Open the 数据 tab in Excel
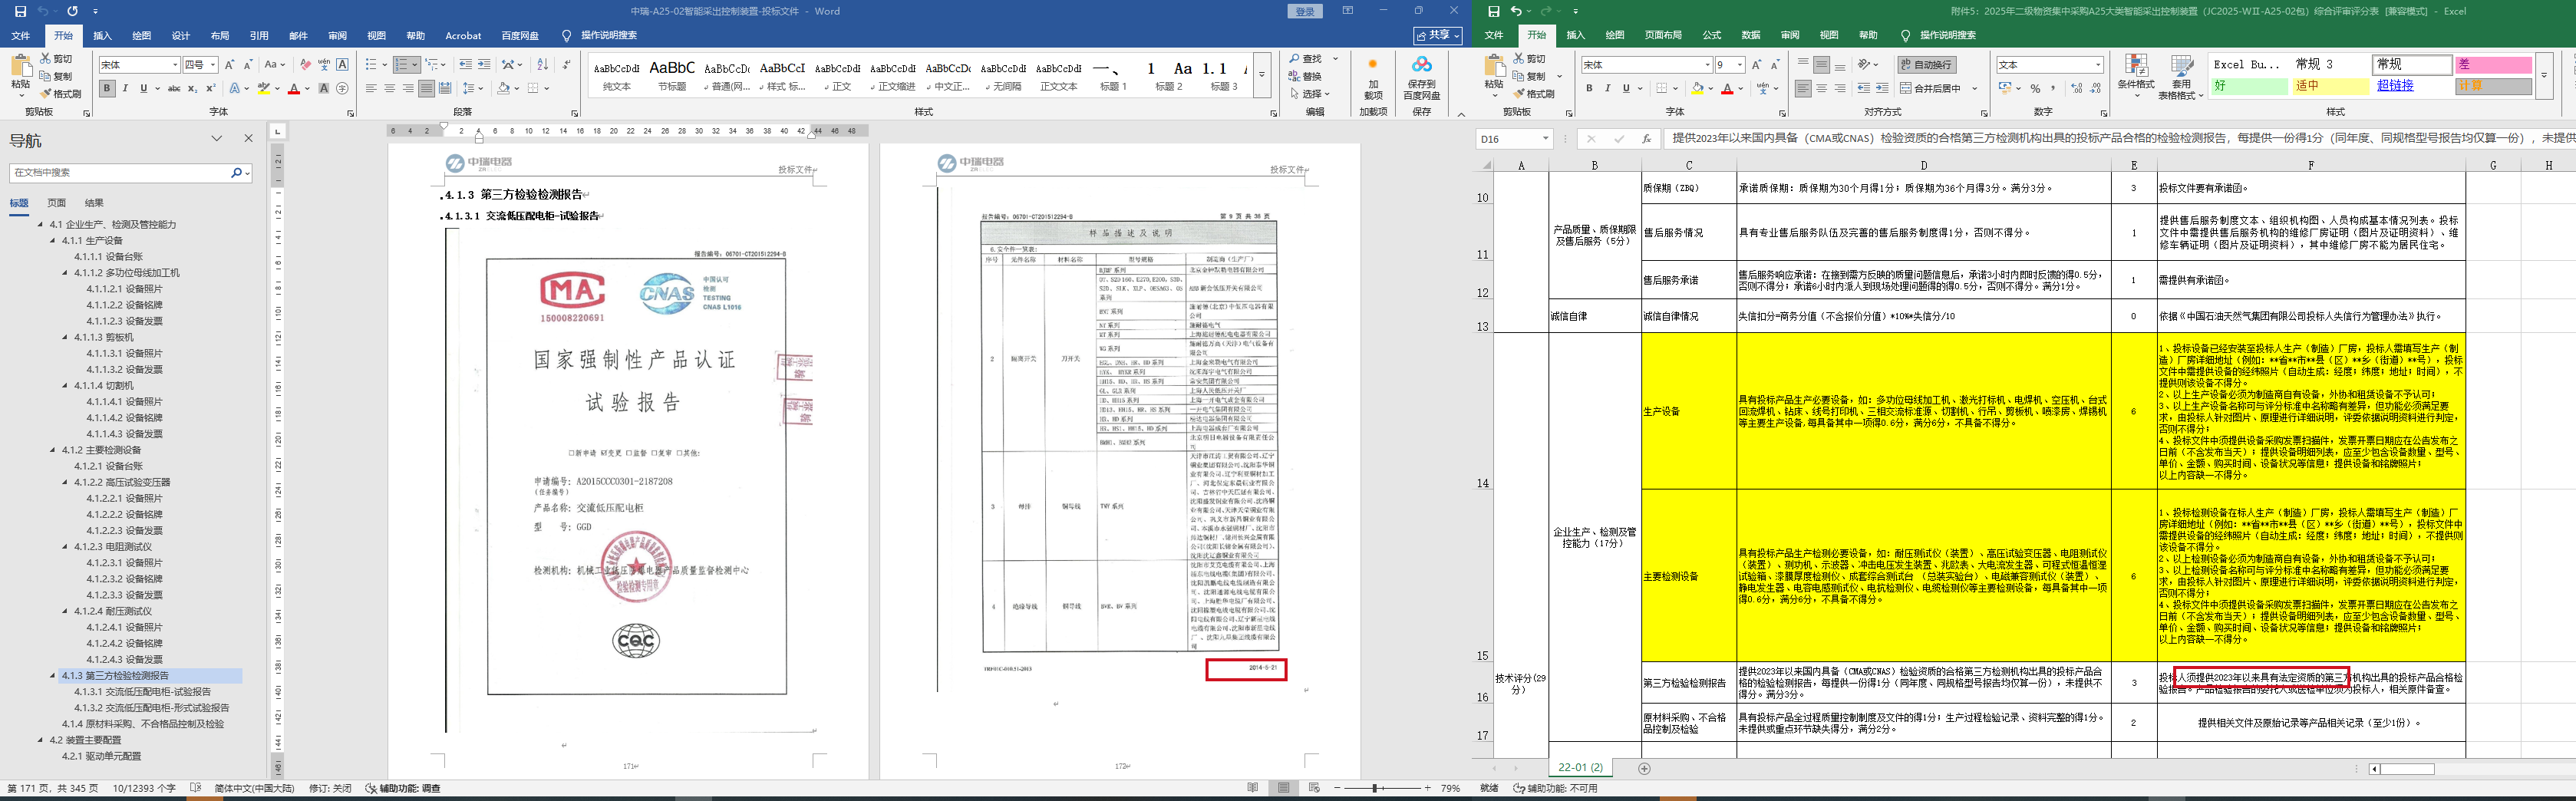 pos(1751,36)
